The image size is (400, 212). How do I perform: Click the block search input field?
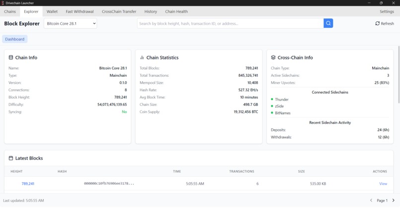pos(230,23)
